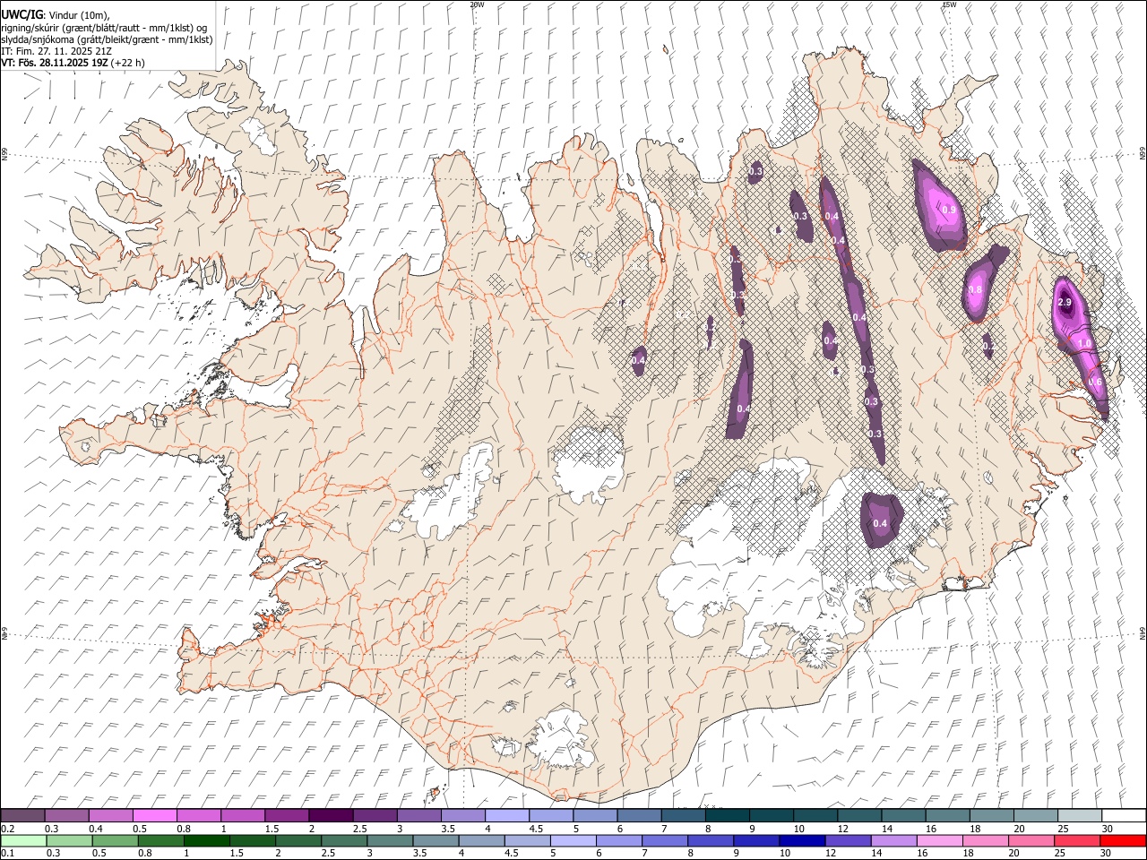Select the 14 light purple rain scale swatch

[893, 840]
